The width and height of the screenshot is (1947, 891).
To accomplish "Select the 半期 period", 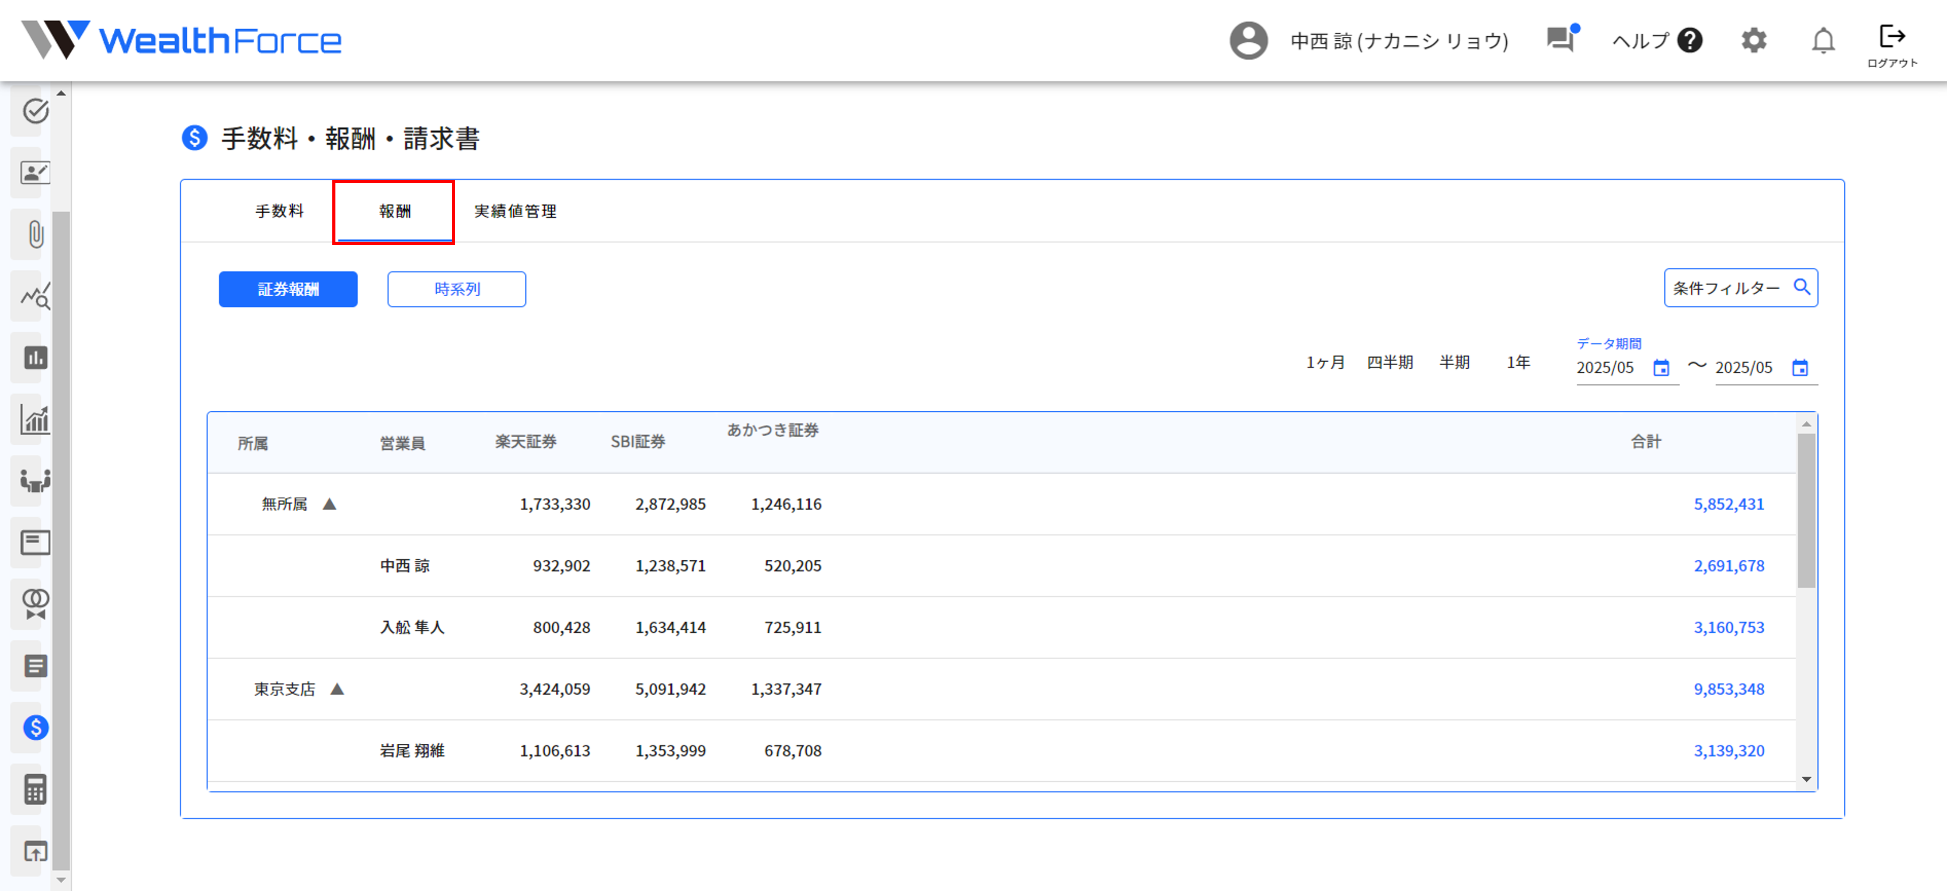I will 1454,363.
